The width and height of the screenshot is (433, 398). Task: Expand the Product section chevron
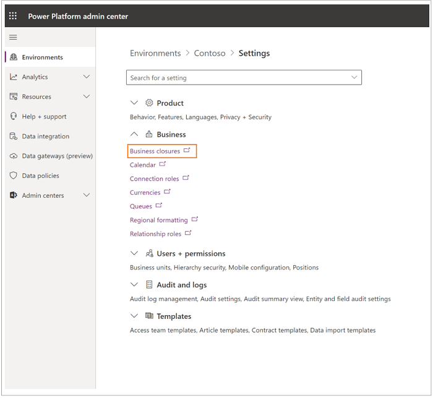click(x=134, y=103)
